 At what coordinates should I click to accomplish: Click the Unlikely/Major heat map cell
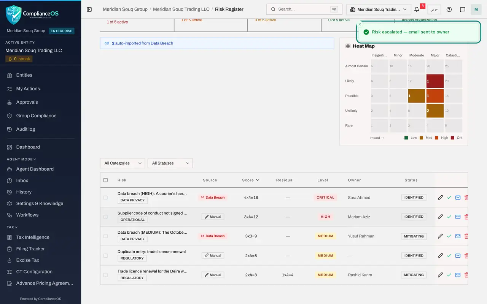[x=435, y=111]
